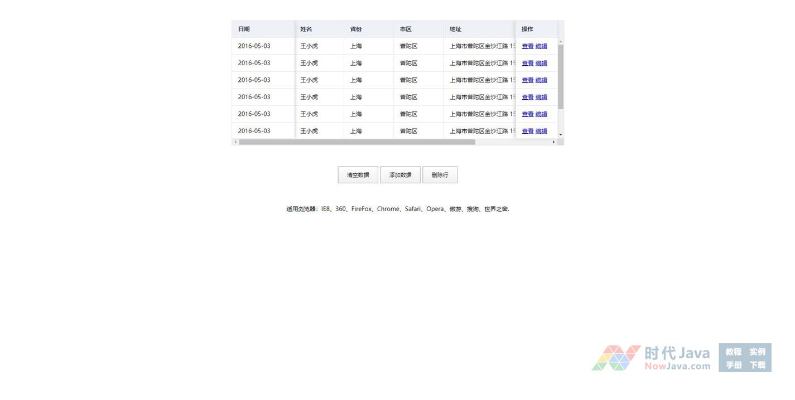Image resolution: width=795 pixels, height=400 pixels.
Task: Click the vertical scrollbar down arrow
Action: pos(561,135)
